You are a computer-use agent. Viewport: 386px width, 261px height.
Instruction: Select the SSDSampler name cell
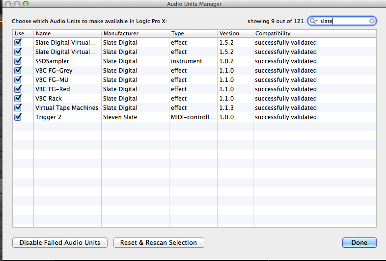click(x=52, y=61)
